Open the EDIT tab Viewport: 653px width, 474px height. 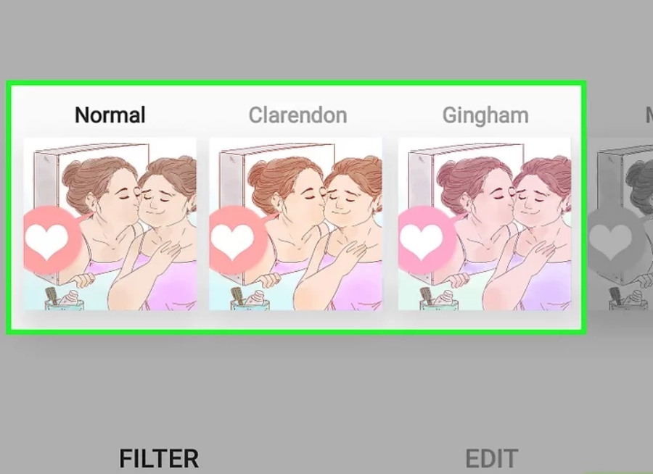coord(492,459)
